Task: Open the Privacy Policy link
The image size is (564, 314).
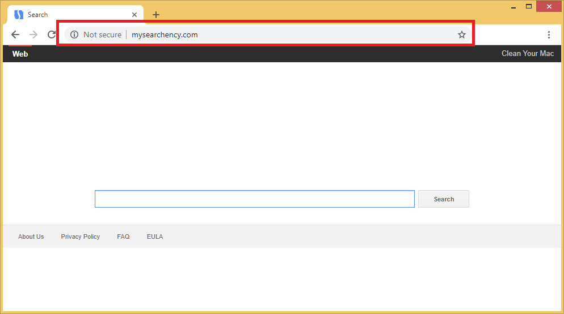Action: pyautogui.click(x=80, y=236)
